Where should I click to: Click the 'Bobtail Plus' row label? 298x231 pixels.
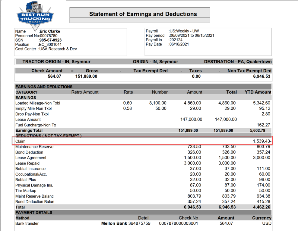tap(26, 180)
